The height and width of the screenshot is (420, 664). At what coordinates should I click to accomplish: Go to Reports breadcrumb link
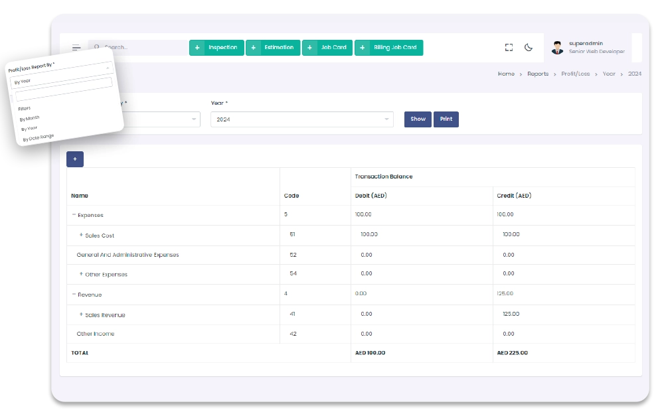(537, 74)
